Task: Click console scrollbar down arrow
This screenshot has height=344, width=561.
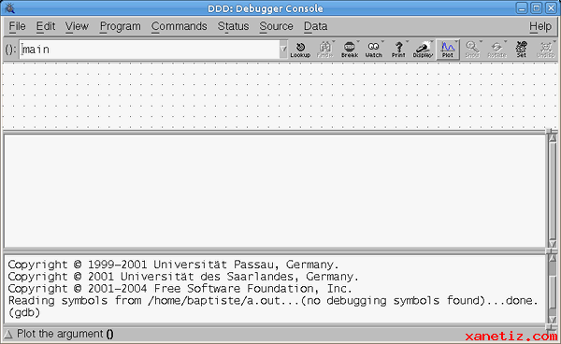Action: (553, 320)
